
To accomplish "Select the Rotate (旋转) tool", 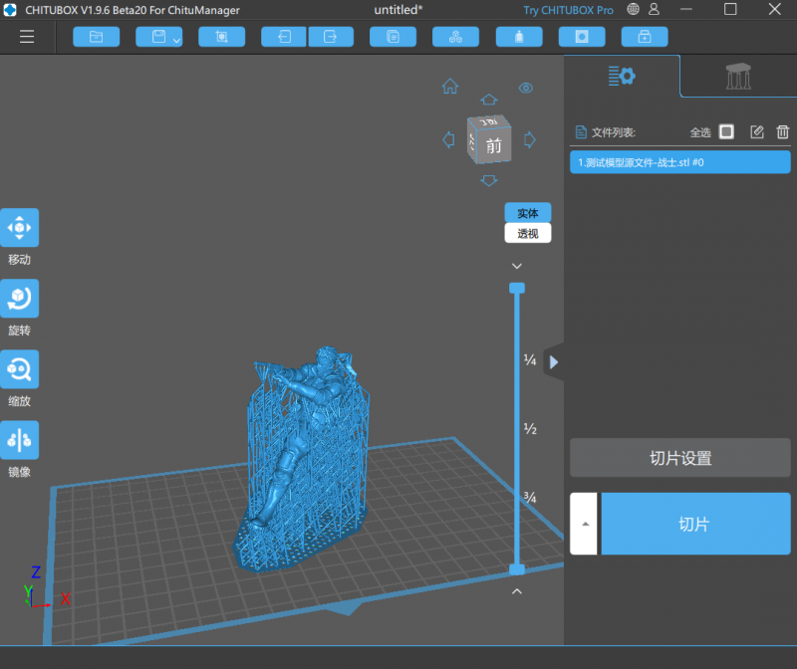I will coord(20,299).
